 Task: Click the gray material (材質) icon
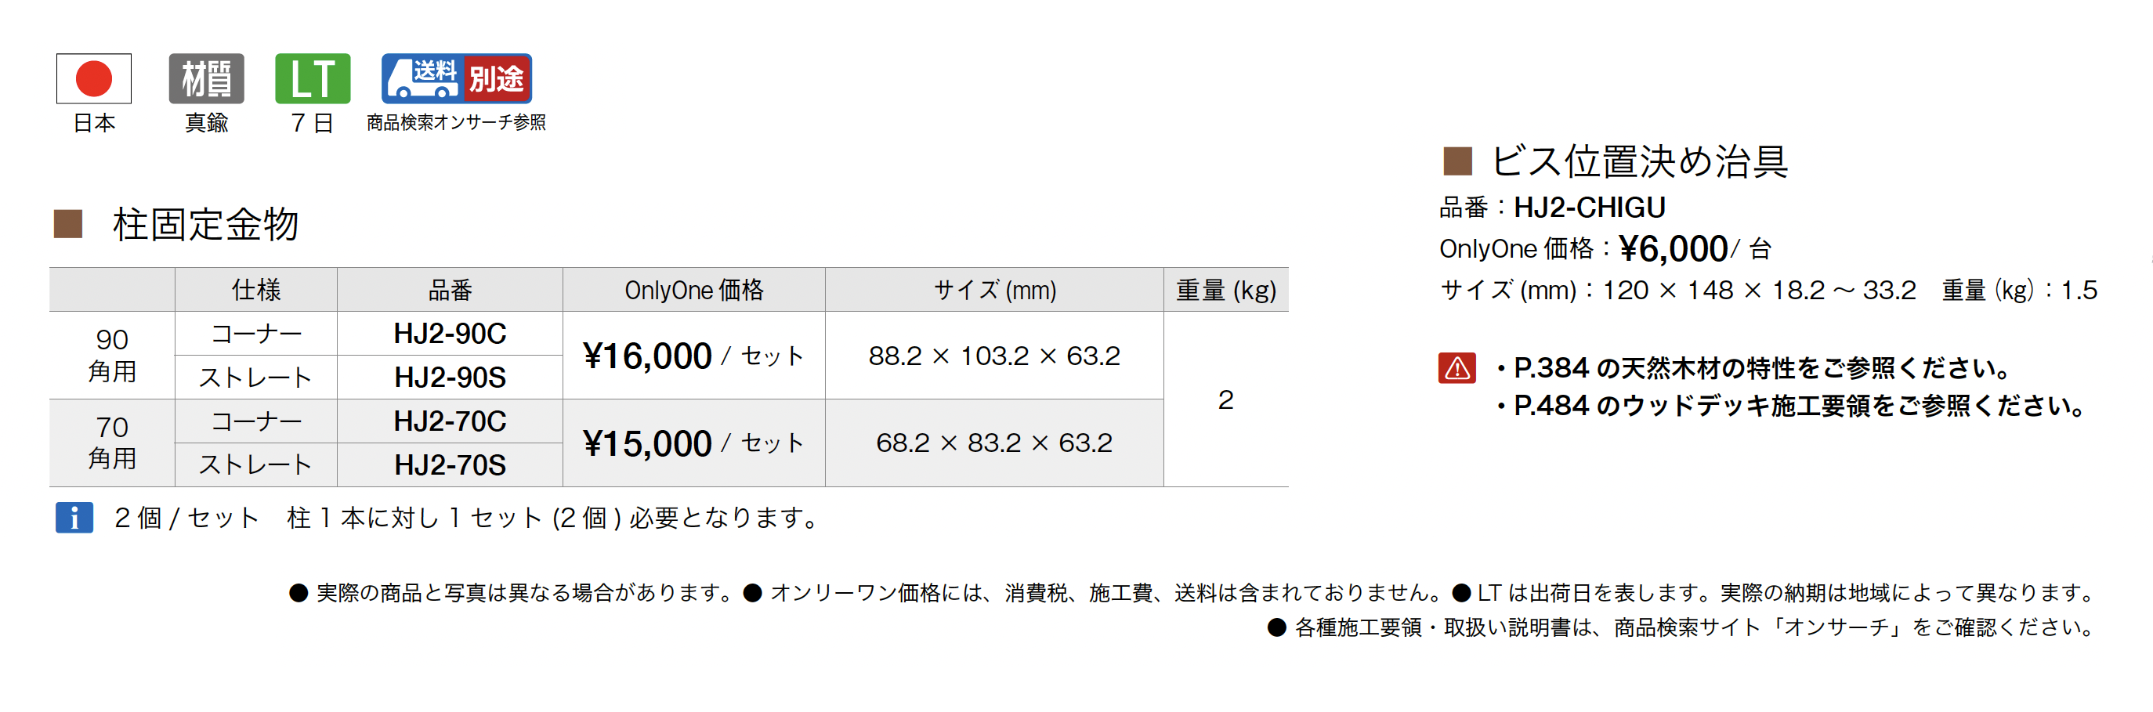205,78
